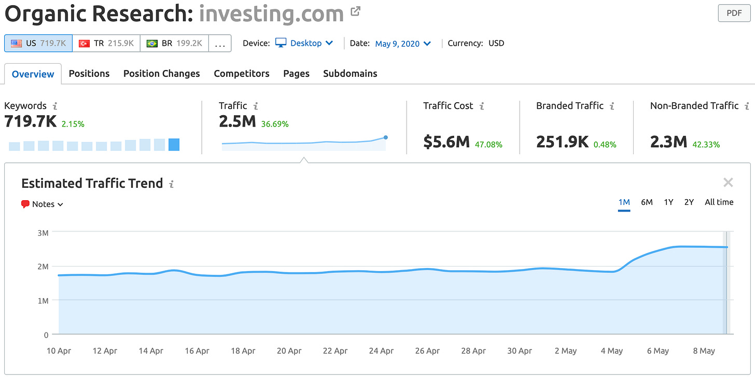Click the 36.69% traffic change
The height and width of the screenshot is (377, 755).
tap(275, 124)
